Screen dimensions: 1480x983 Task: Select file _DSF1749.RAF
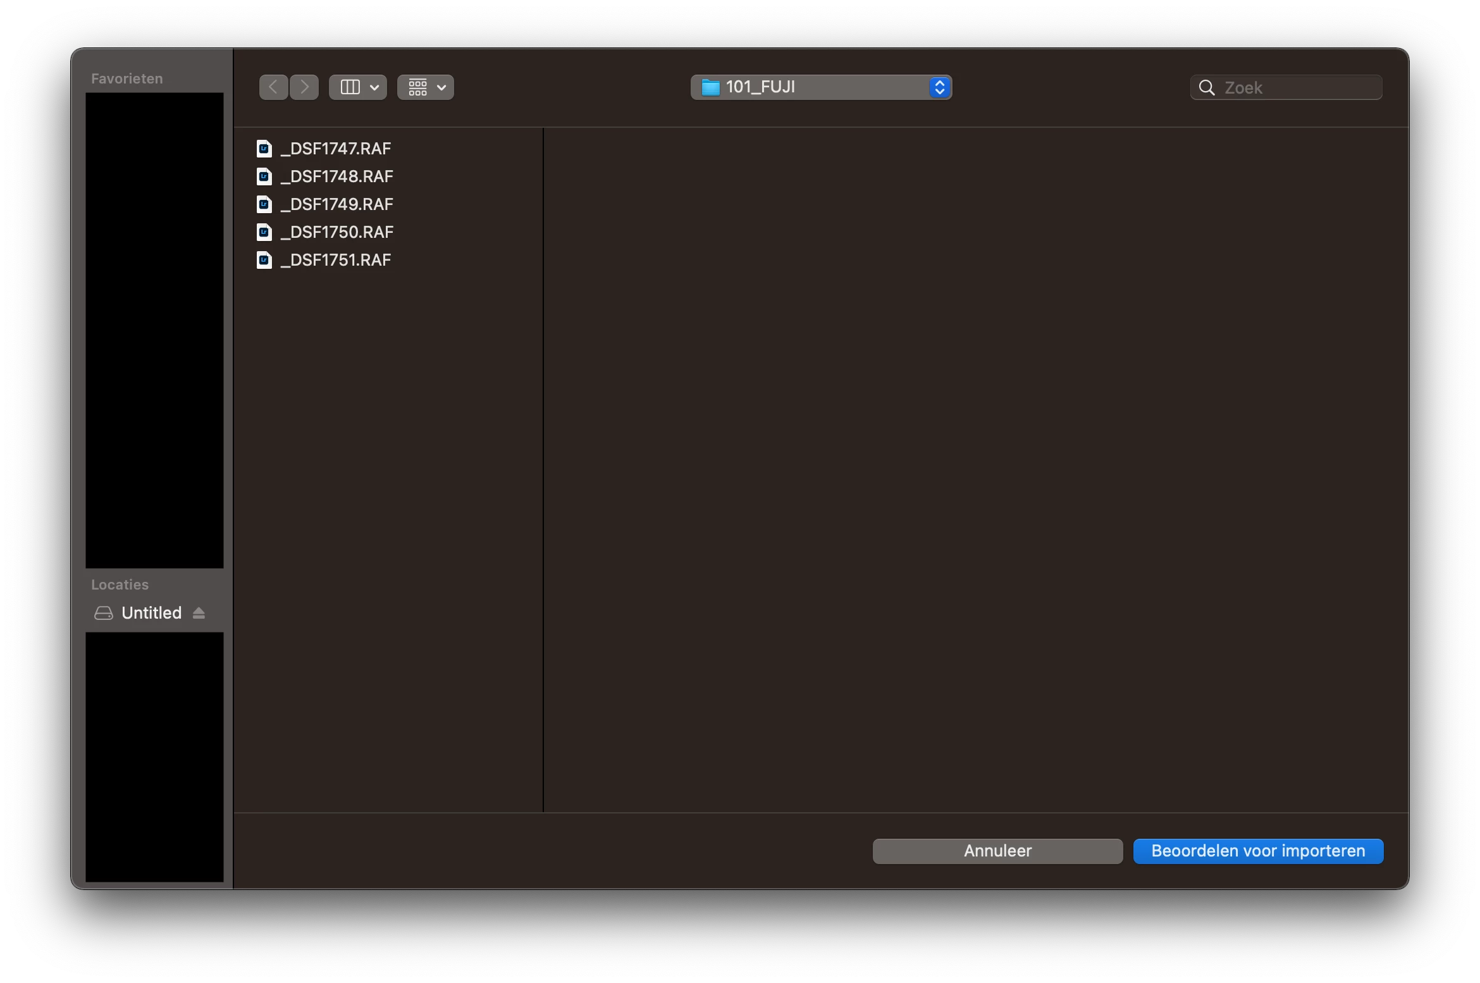(337, 204)
